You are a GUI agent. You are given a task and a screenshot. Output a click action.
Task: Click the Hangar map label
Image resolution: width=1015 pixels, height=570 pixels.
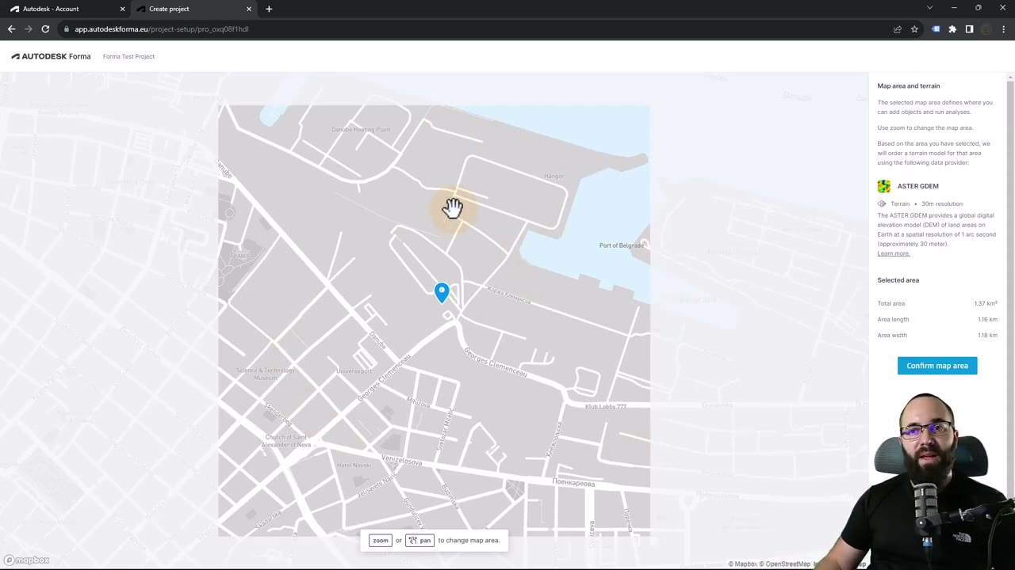(x=553, y=176)
